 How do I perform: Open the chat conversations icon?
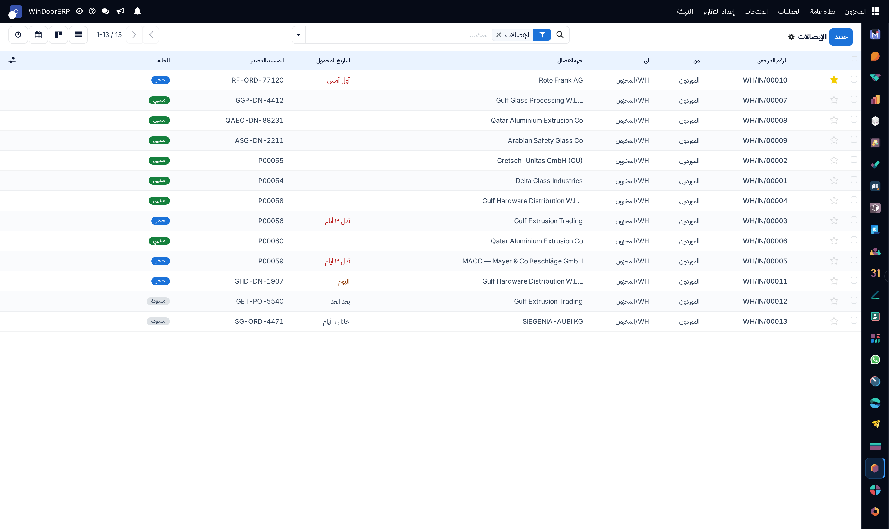click(105, 11)
